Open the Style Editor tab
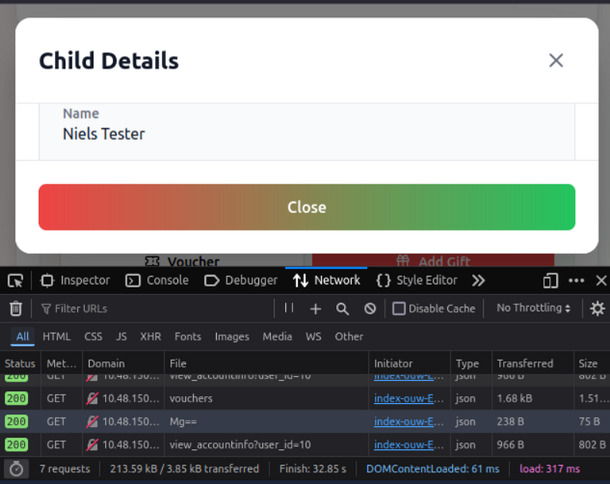610x484 pixels. pos(416,281)
